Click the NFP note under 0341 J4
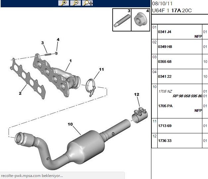This screenshot has width=208, height=179. 198,36
